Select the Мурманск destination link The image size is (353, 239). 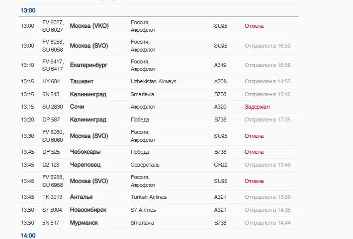point(84,223)
